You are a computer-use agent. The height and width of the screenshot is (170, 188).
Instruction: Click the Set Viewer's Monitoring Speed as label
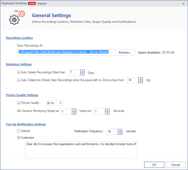[38, 111]
